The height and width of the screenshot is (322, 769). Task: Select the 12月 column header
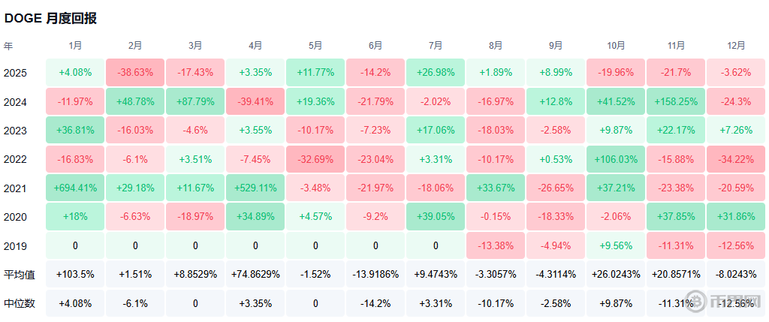(736, 46)
